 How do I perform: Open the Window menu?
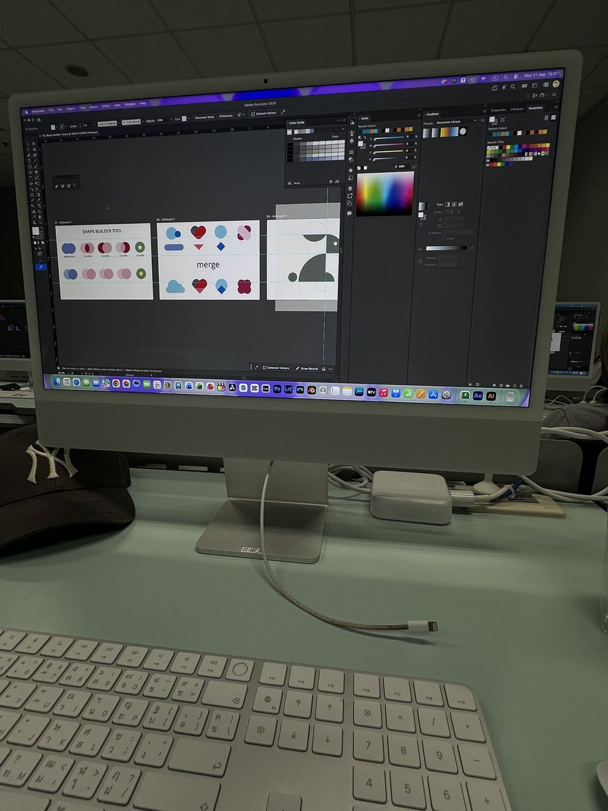(130, 105)
